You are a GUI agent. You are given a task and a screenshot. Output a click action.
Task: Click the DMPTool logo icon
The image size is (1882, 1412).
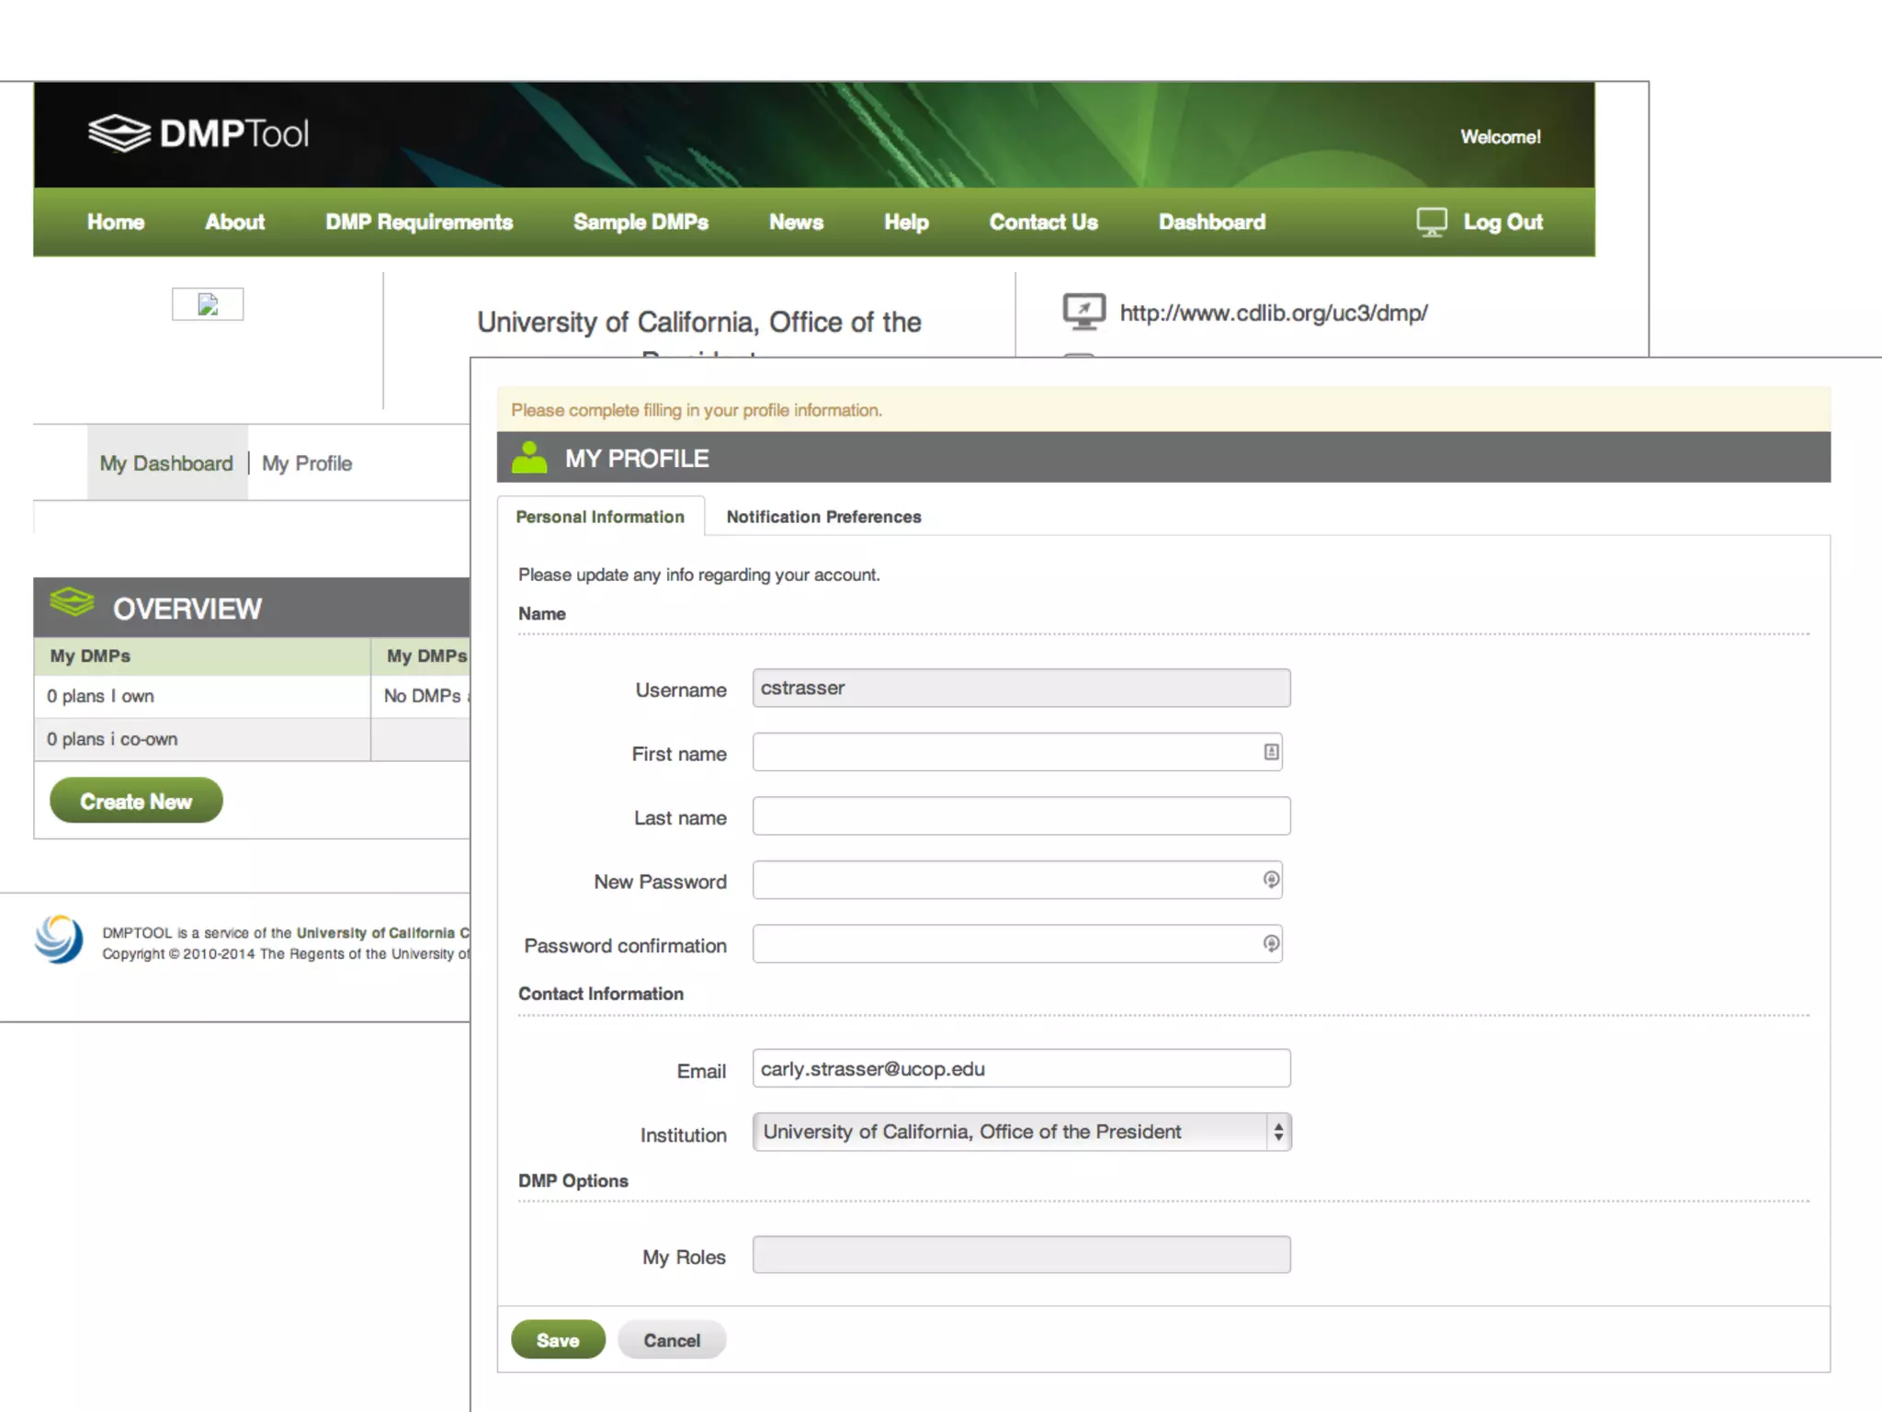coord(119,134)
